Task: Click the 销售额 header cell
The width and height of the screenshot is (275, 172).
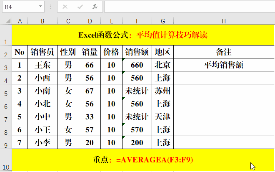Action: 137,52
